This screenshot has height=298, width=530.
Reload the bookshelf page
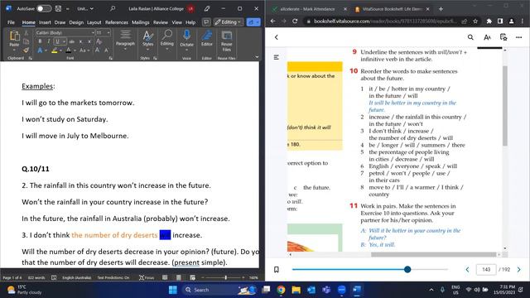295,21
